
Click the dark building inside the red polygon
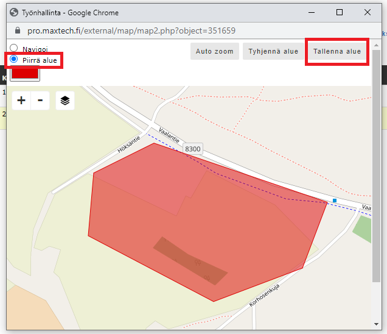(x=190, y=261)
